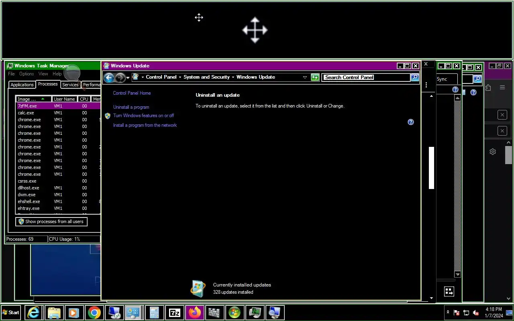Click the Currently installed updates icon
The image size is (514, 321).
pos(198,288)
